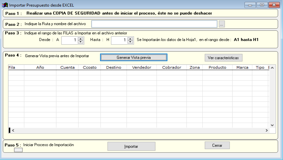The image size is (283, 160).
Task: Select the Destino column header
Action: click(x=114, y=67)
